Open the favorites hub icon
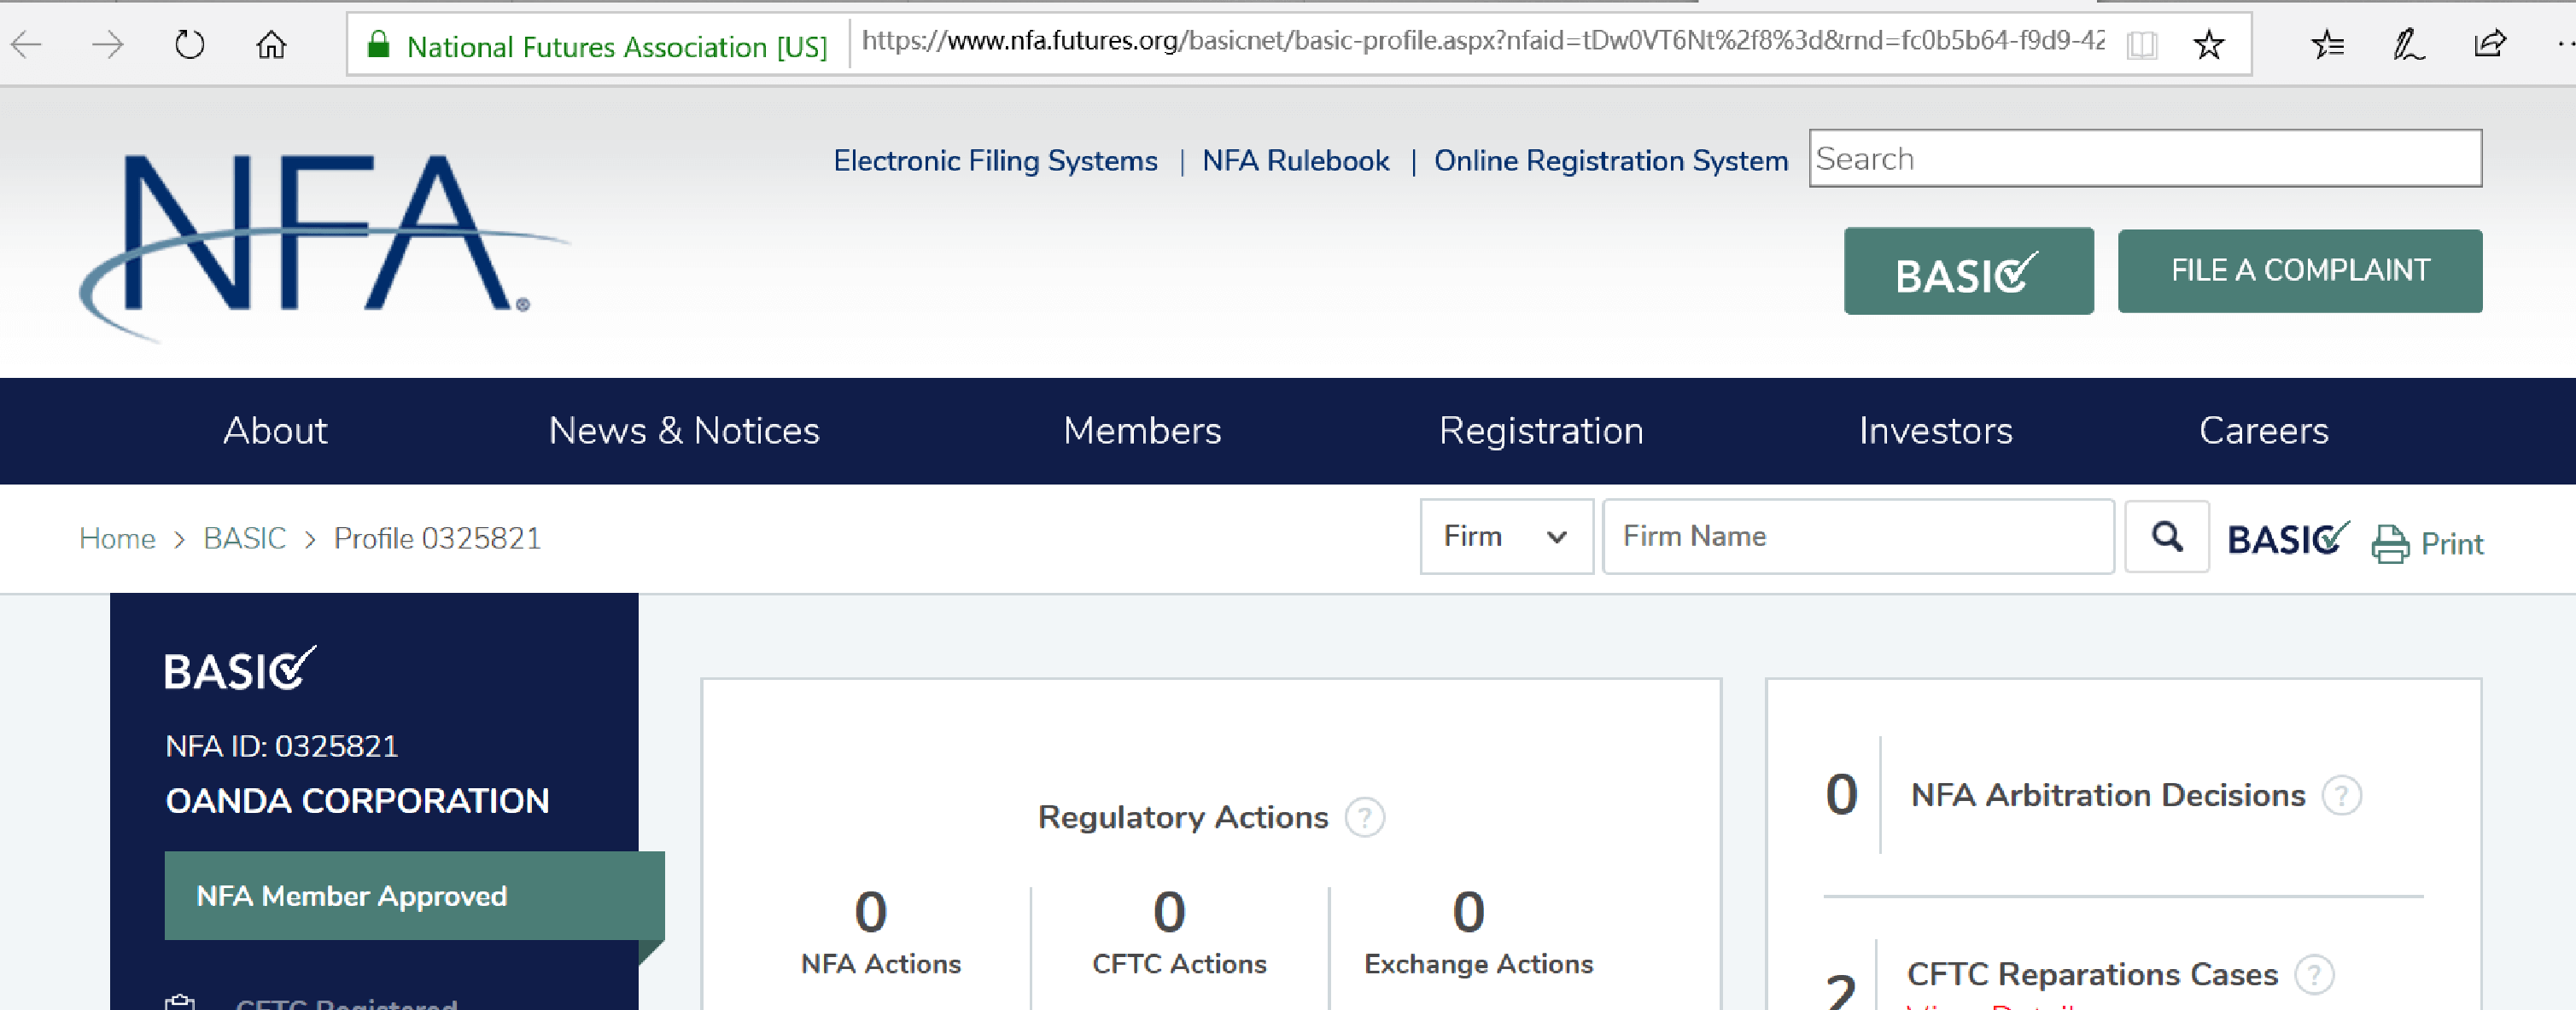 tap(2327, 45)
